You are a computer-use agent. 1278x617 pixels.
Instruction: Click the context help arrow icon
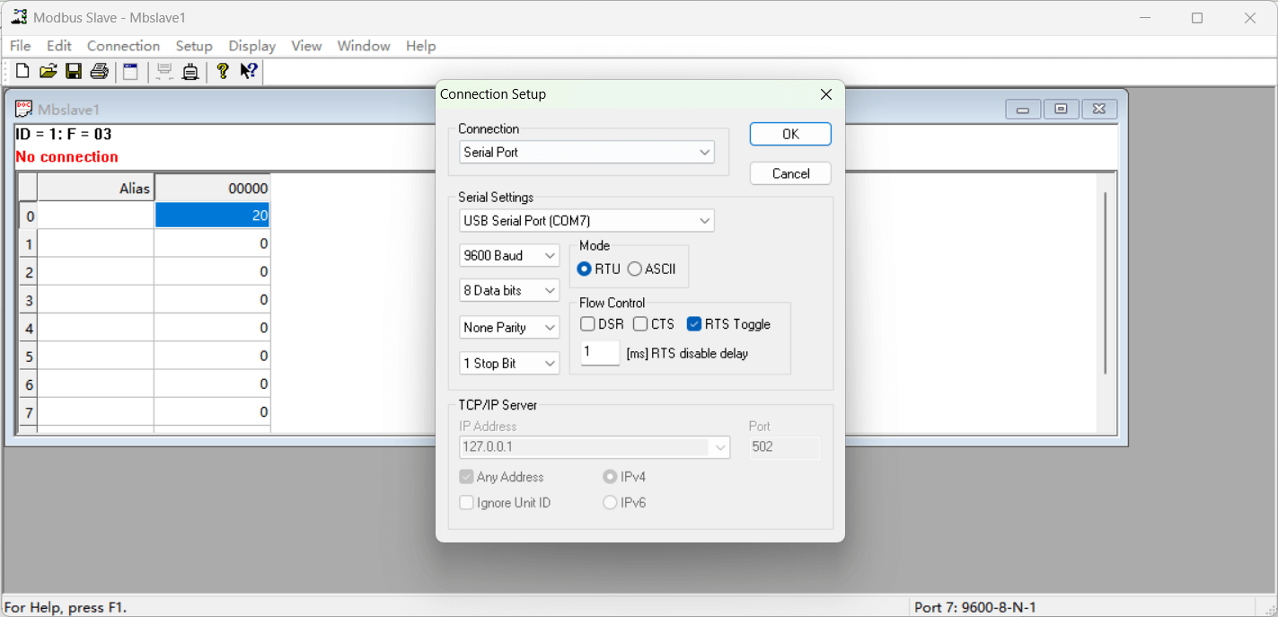click(x=249, y=72)
